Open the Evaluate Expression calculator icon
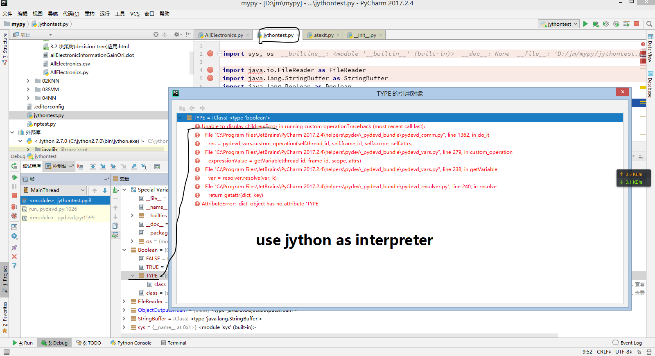The image size is (655, 356). pos(157,167)
